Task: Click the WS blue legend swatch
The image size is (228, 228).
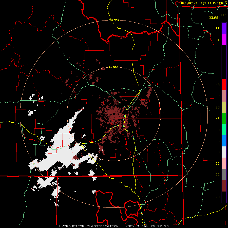Action: pyautogui.click(x=224, y=141)
